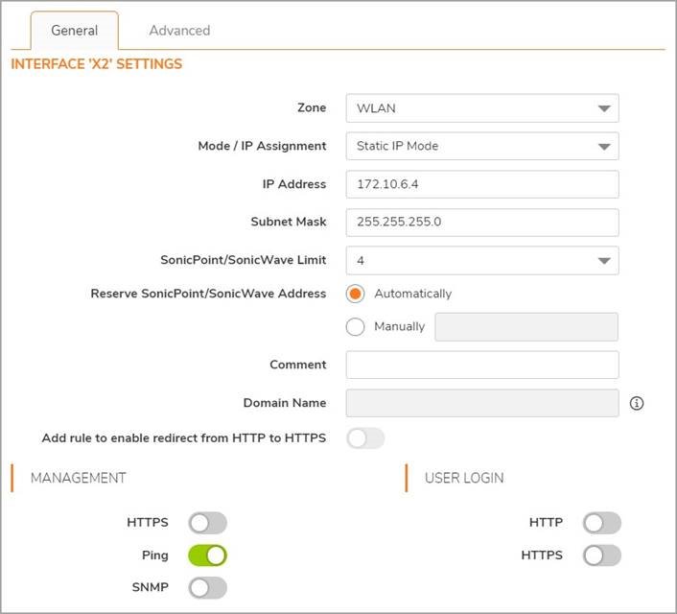Screen dimensions: 677x614
Task: Click the IP Address field
Action: point(481,184)
